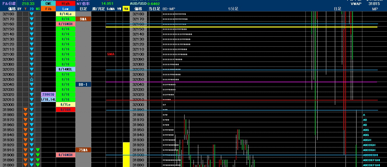Click the blue down-triangle in the 32180 row

32,14
